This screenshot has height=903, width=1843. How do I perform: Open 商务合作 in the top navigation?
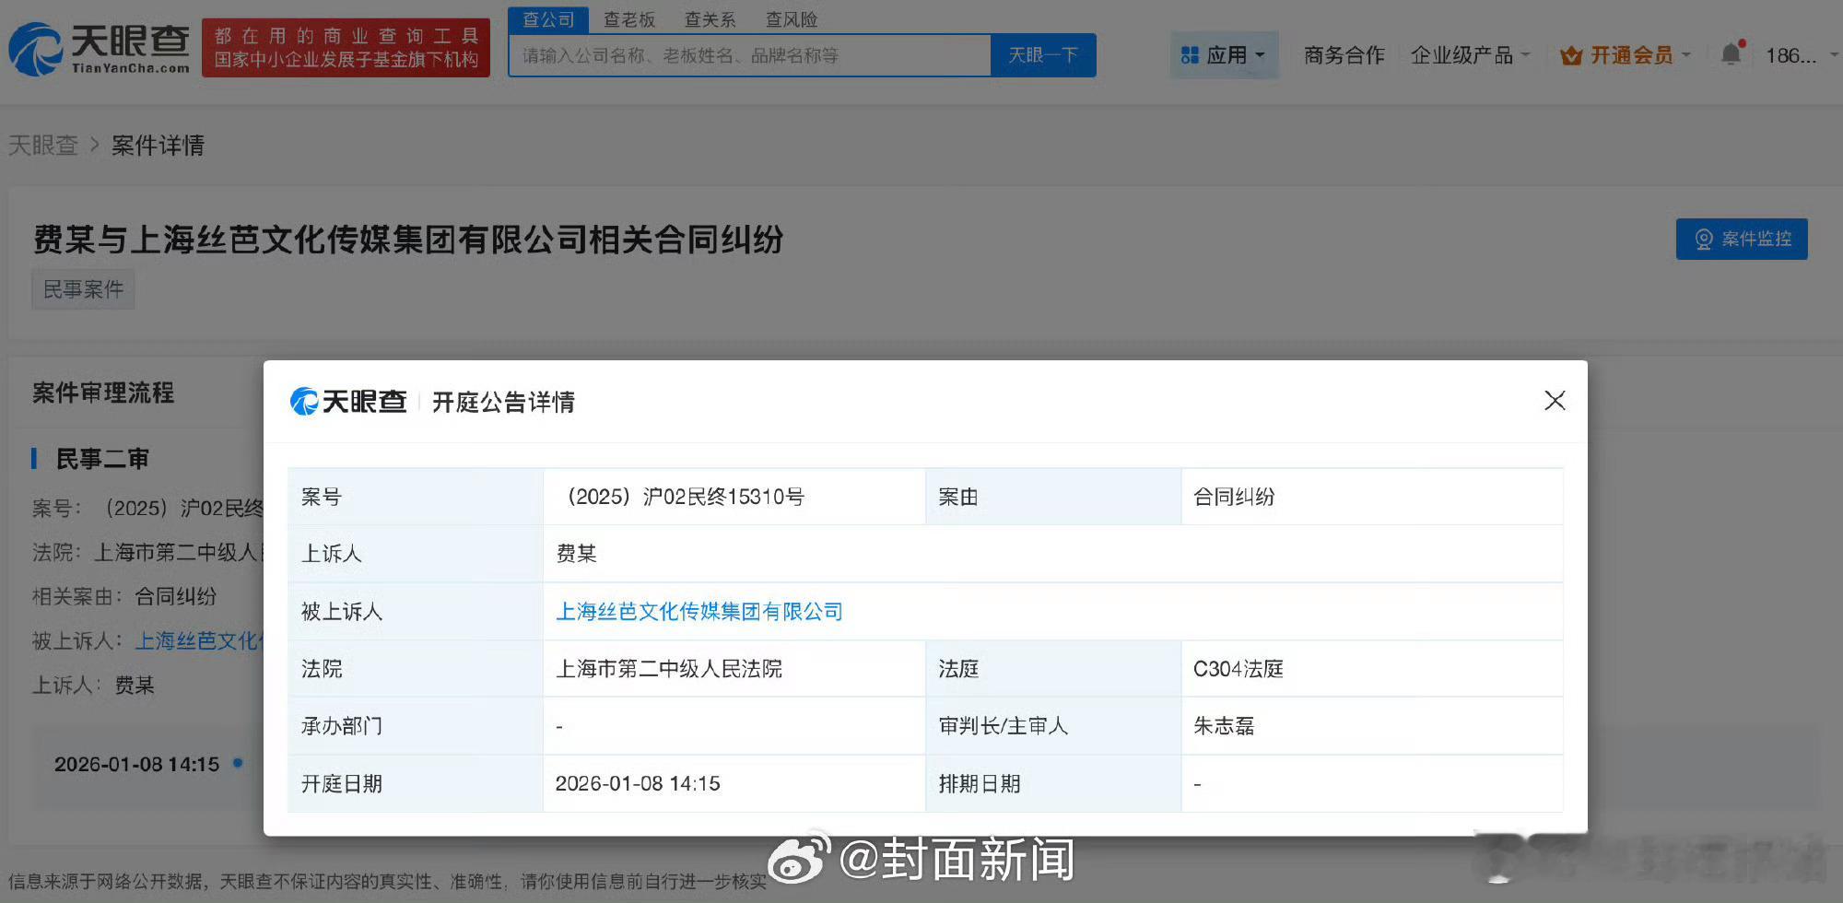(1344, 55)
